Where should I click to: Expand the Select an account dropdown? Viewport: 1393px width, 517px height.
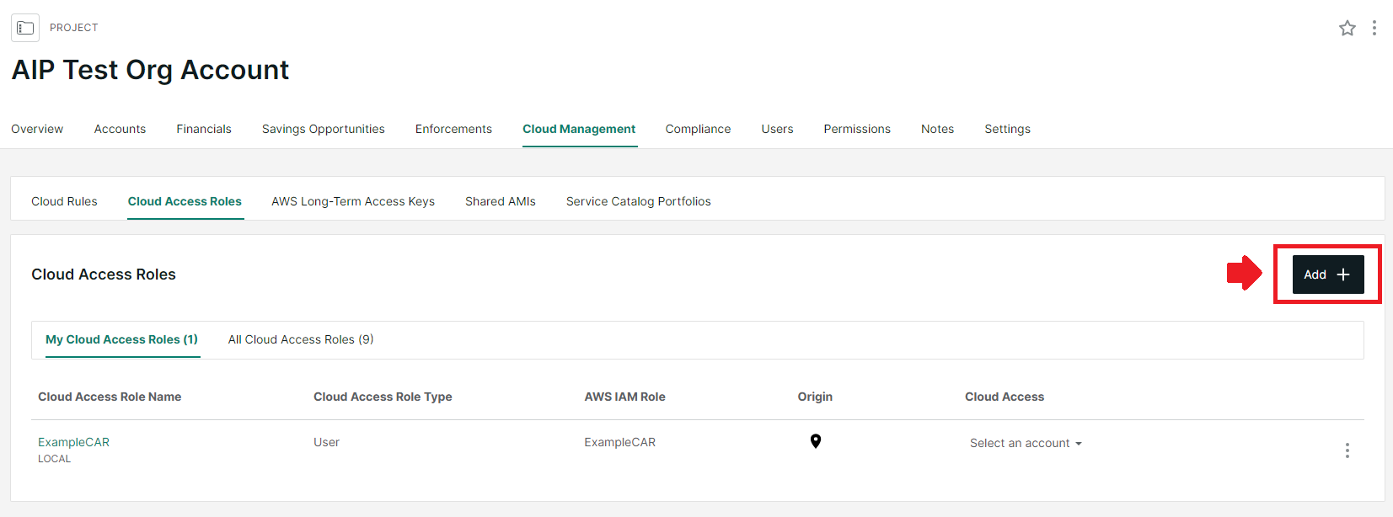pos(1025,443)
